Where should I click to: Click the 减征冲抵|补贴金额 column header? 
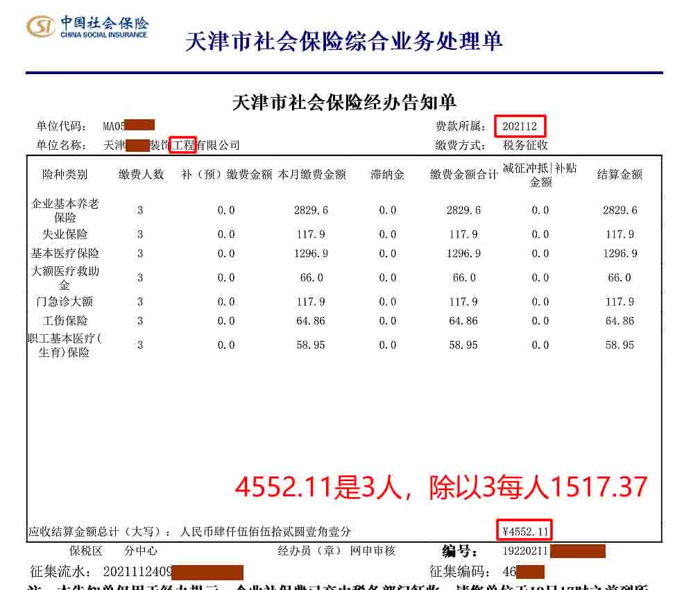[540, 175]
